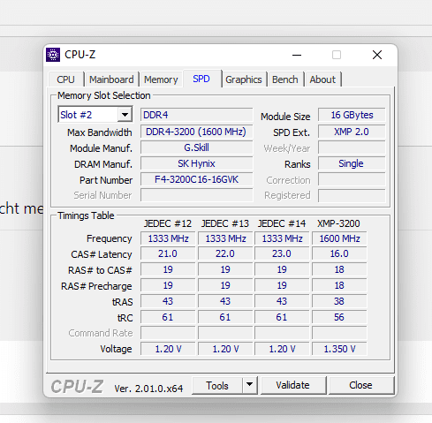Open the Memory tab
The height and width of the screenshot is (423, 432).
pyautogui.click(x=161, y=79)
